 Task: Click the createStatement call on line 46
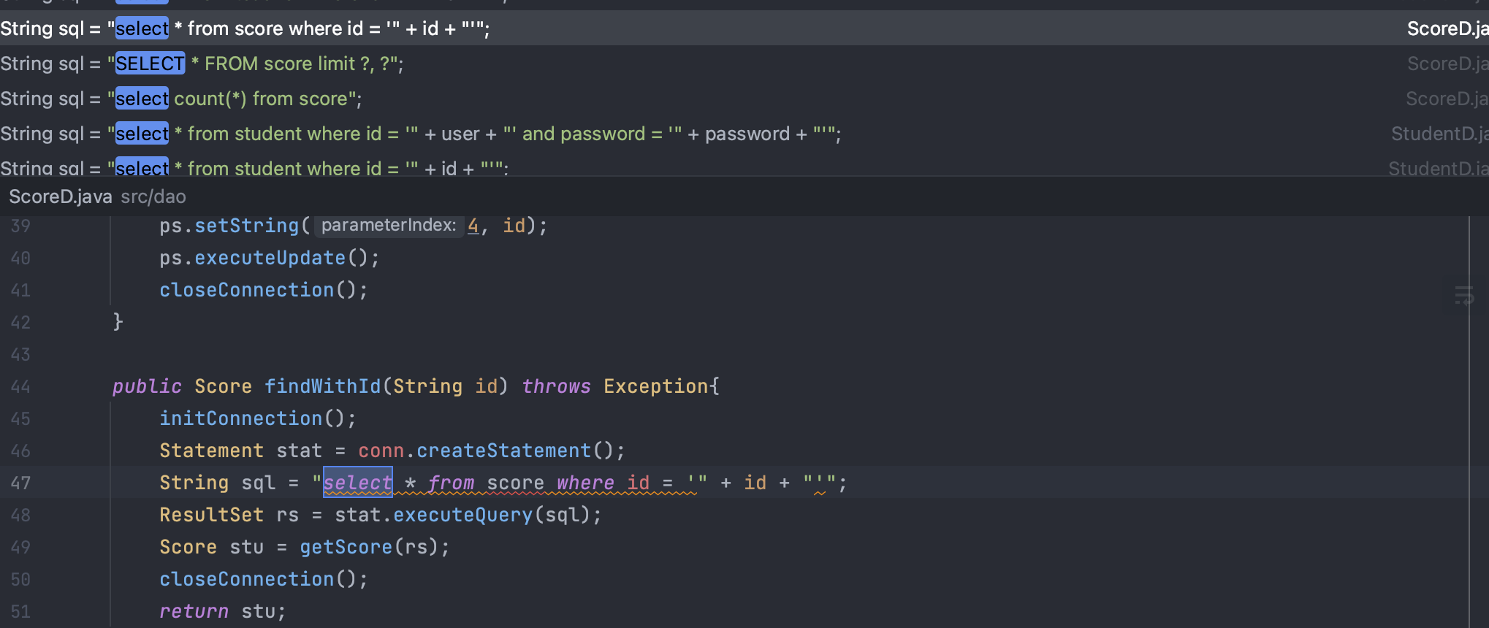503,451
